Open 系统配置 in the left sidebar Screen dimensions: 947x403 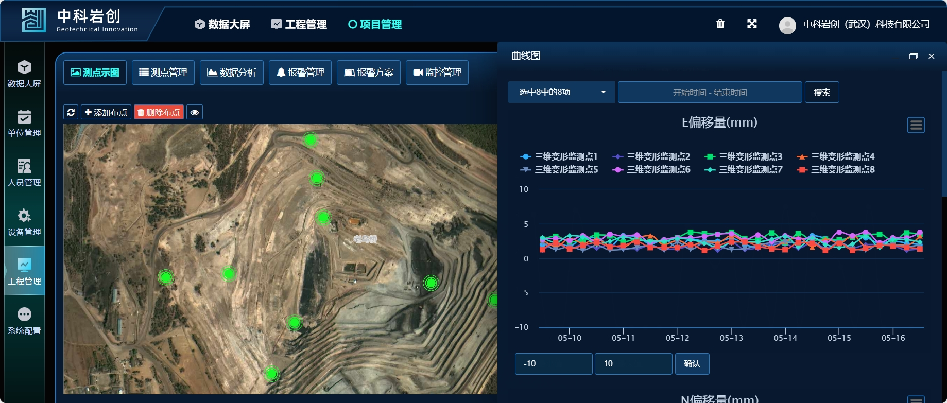24,321
